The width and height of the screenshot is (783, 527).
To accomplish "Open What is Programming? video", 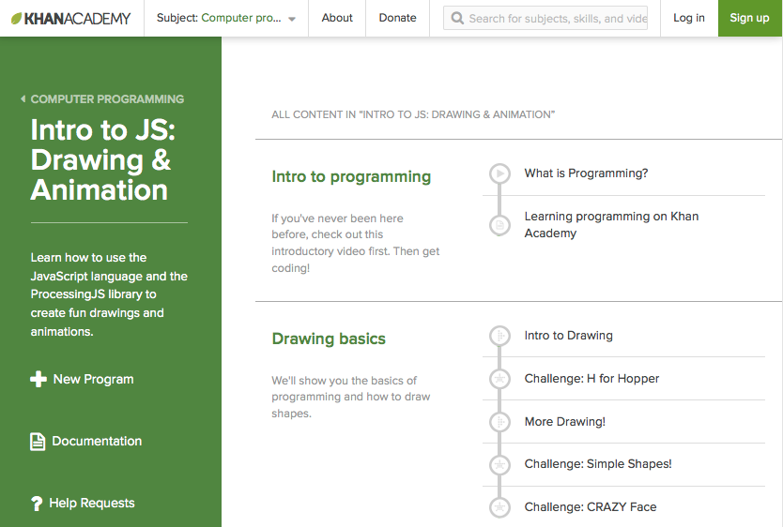I will pyautogui.click(x=586, y=173).
